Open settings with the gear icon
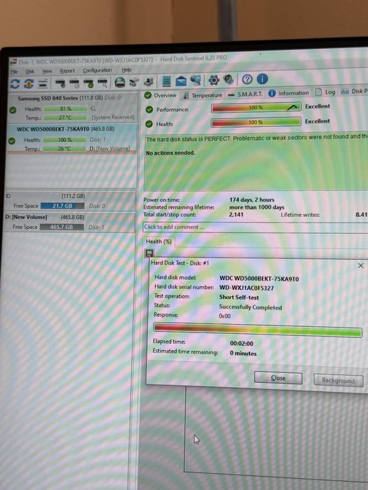The image size is (368, 490). [x=214, y=80]
